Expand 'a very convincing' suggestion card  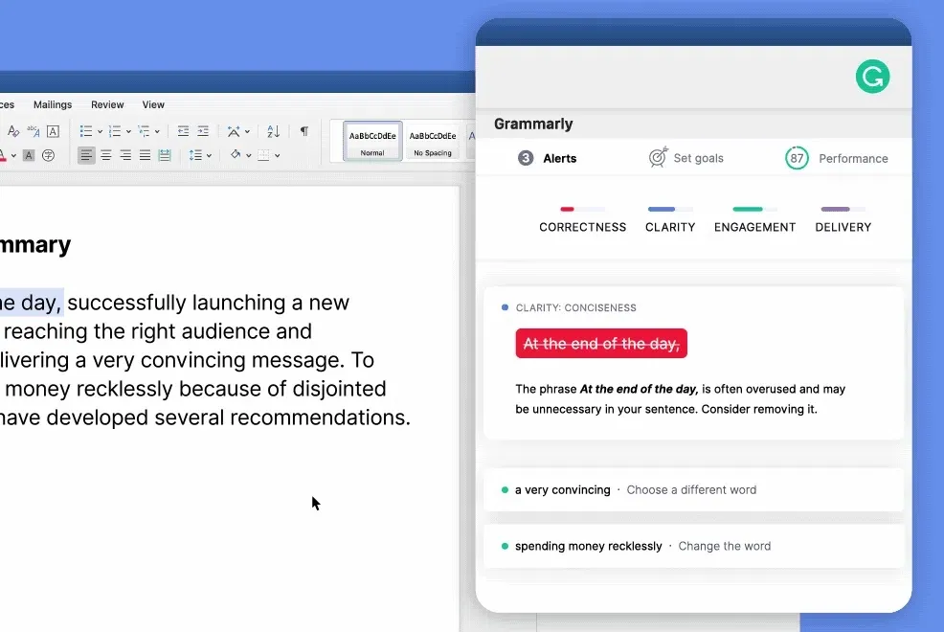(x=693, y=489)
